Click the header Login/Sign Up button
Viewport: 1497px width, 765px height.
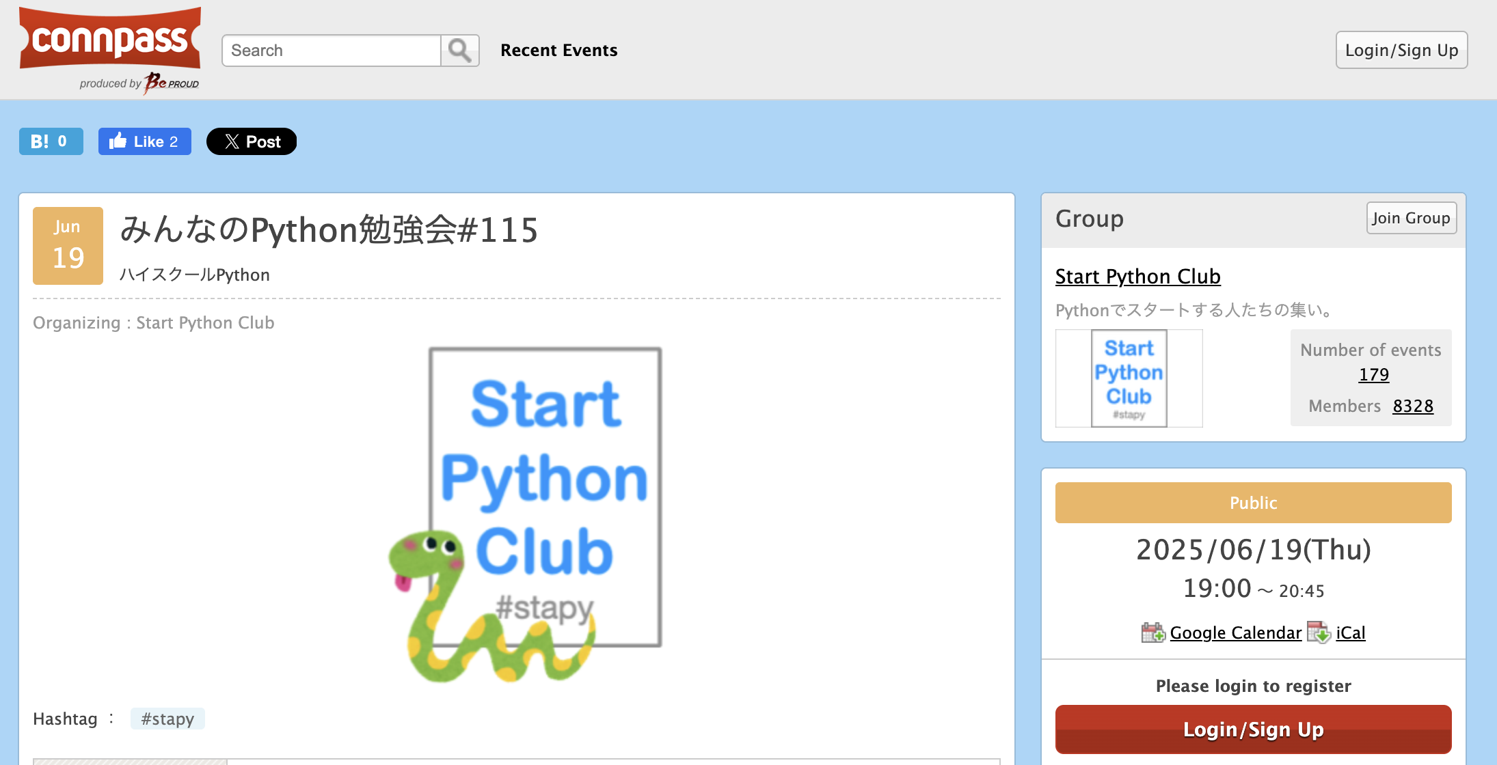click(1401, 50)
